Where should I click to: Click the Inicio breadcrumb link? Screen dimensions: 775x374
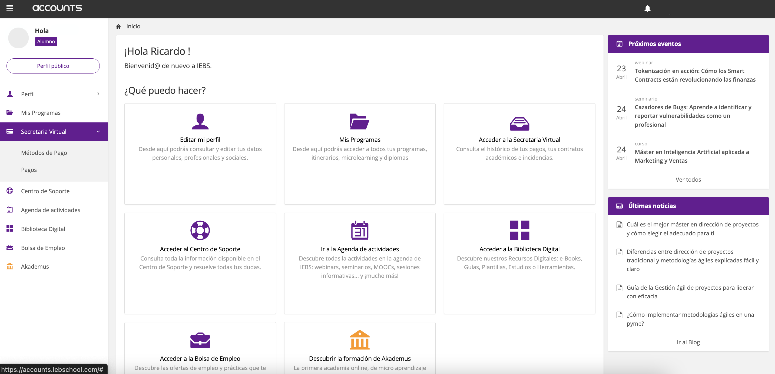pos(133,26)
